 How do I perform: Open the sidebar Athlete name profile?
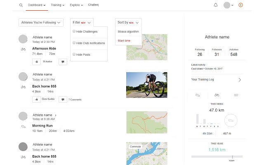pos(217,37)
